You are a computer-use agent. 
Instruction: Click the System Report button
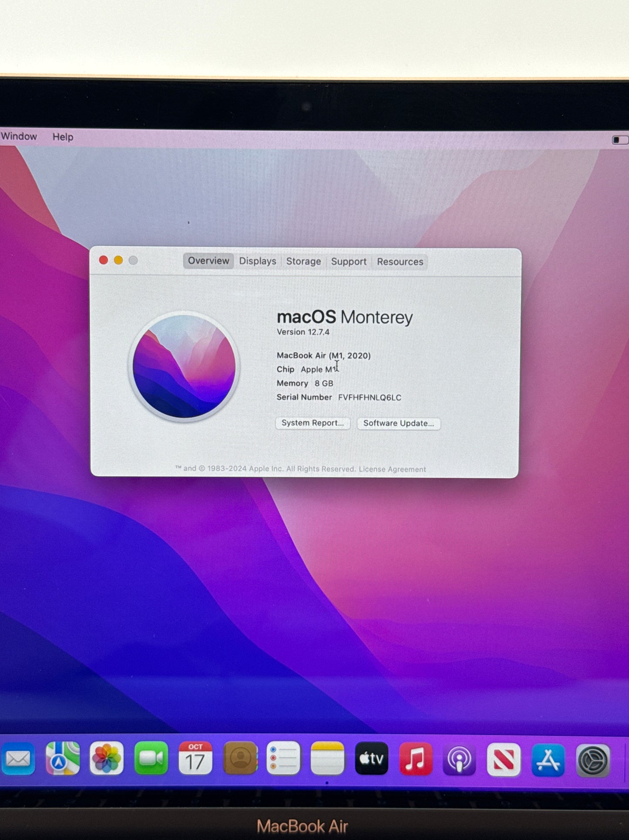tap(313, 423)
